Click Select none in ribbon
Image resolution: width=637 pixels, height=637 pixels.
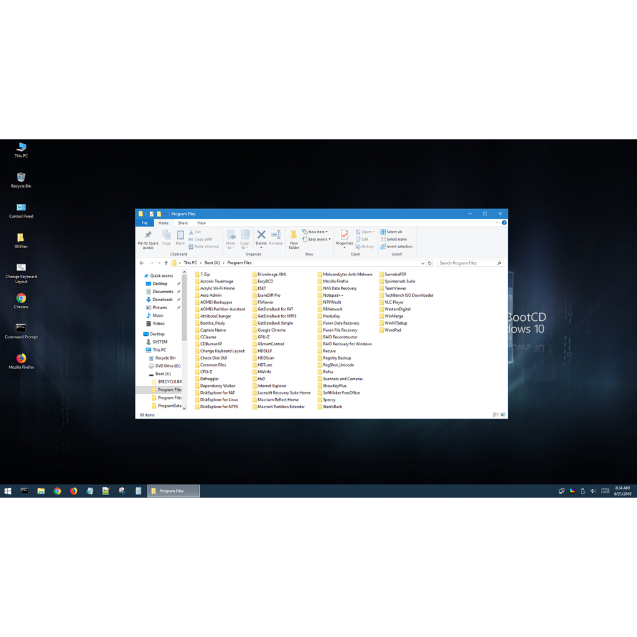point(393,239)
